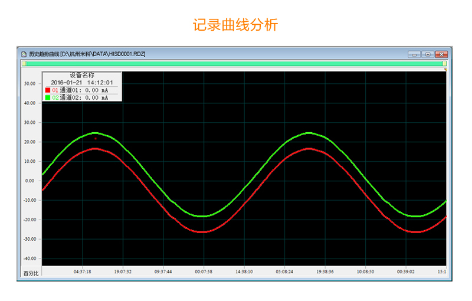Screen dimensions: 472x301
Task: Click the 百分比 unit label button
Action: coord(30,273)
